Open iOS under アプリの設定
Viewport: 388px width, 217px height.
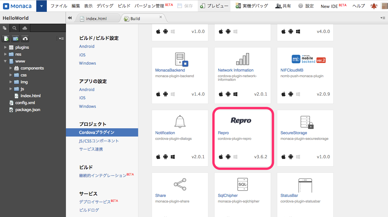[x=82, y=98]
